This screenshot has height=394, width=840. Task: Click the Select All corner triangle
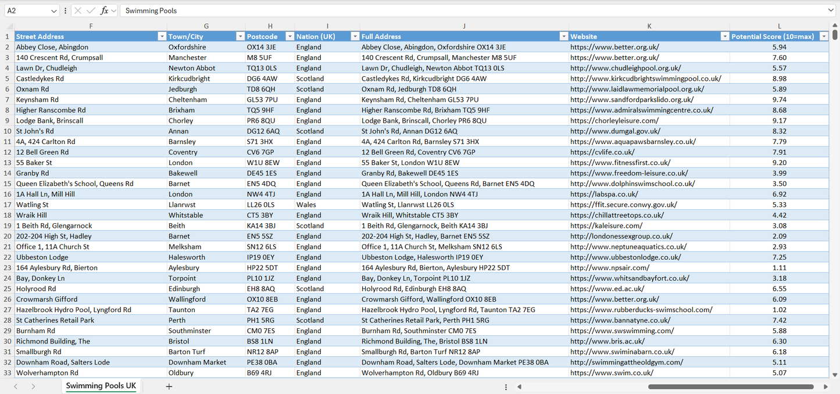(x=9, y=26)
